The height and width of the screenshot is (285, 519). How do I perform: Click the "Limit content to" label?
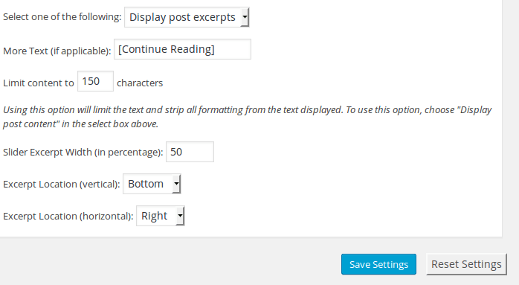(x=39, y=83)
